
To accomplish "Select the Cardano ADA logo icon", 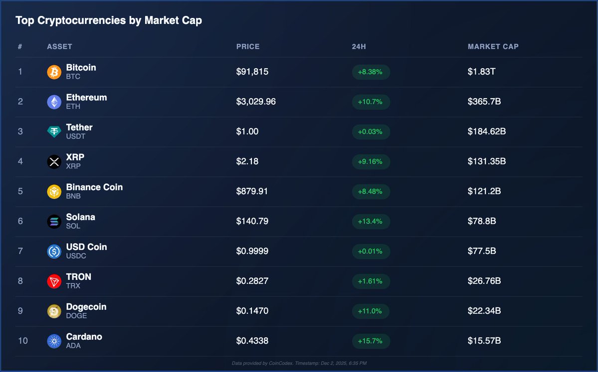I will 54,341.
